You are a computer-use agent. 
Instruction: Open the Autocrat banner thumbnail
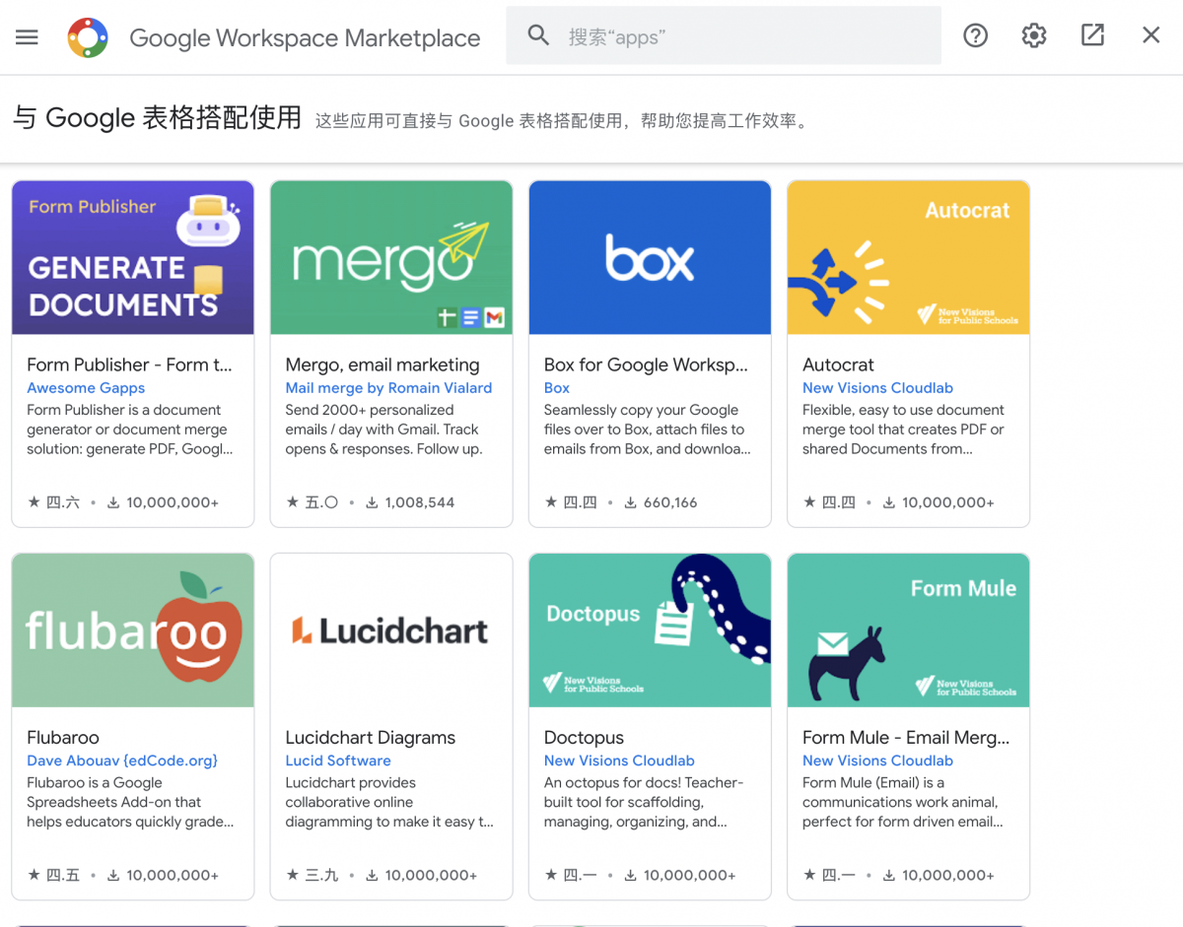coord(908,257)
